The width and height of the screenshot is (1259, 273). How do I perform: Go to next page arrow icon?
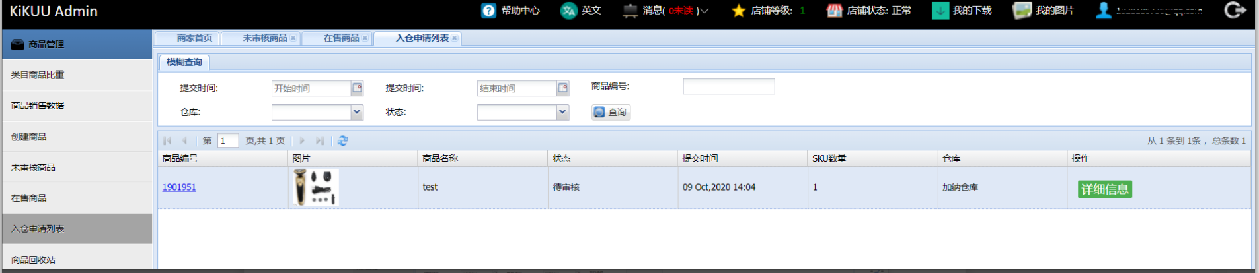coord(302,140)
